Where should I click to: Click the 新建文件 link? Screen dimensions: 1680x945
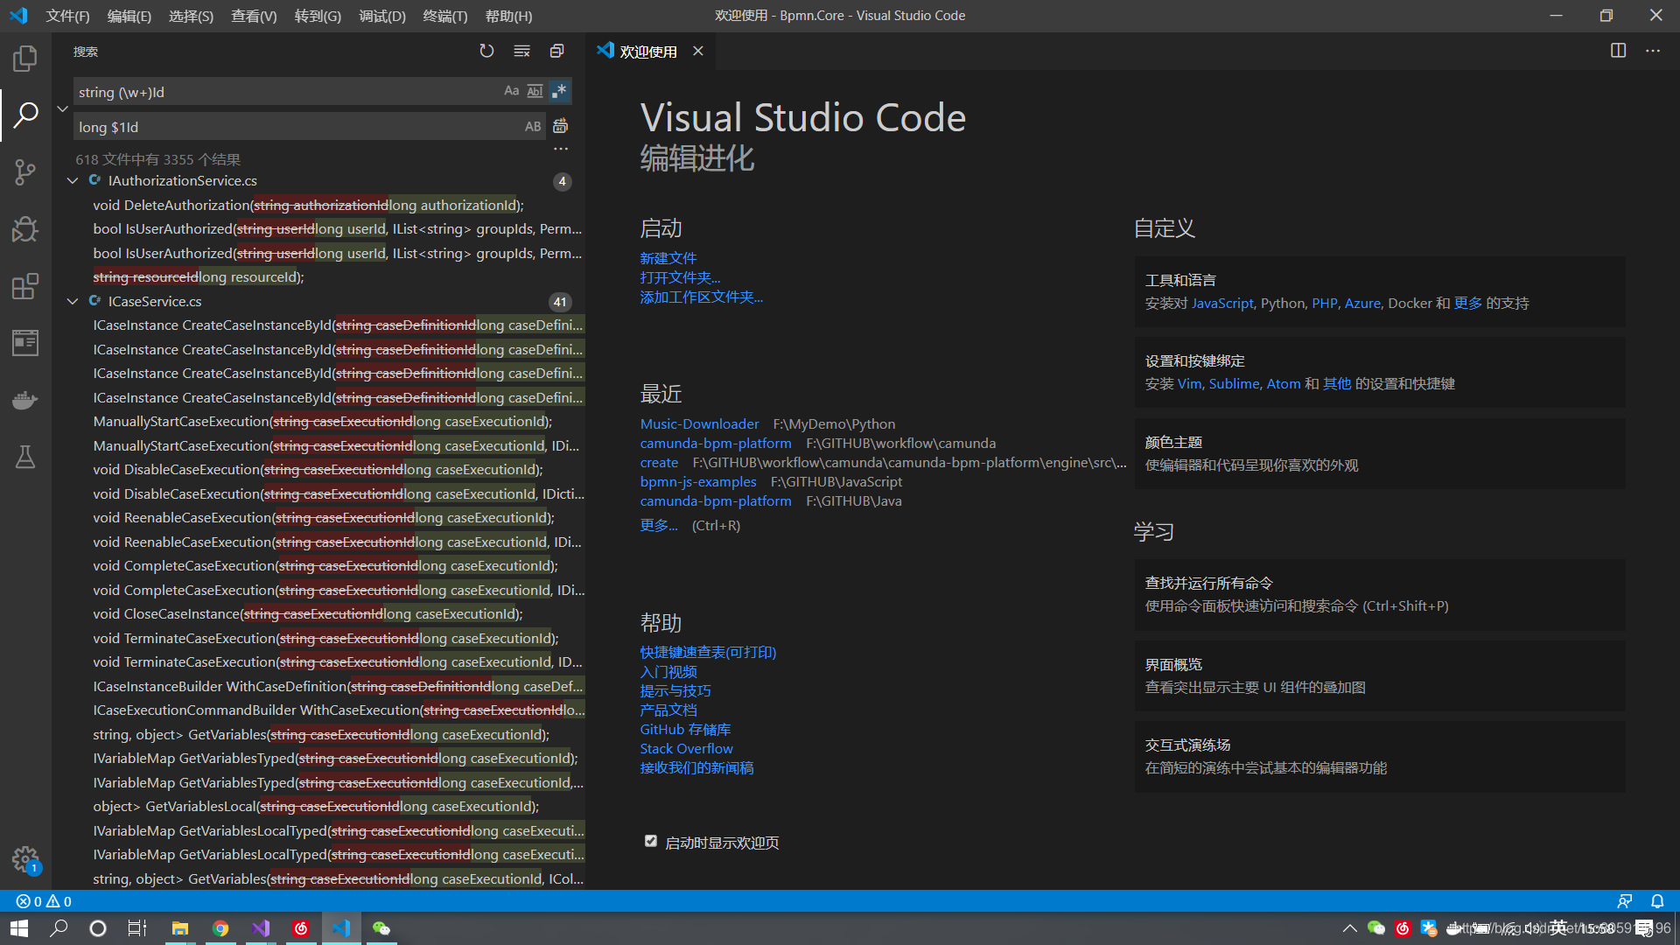click(668, 258)
